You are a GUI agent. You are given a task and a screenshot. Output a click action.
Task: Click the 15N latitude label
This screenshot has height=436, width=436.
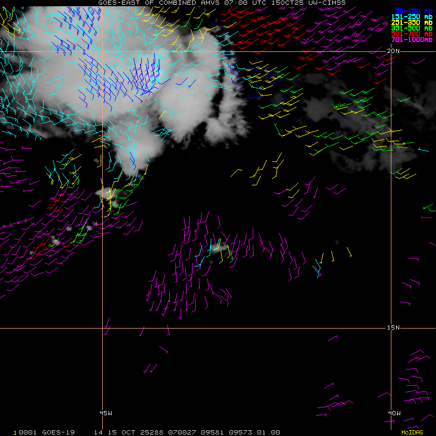(393, 328)
